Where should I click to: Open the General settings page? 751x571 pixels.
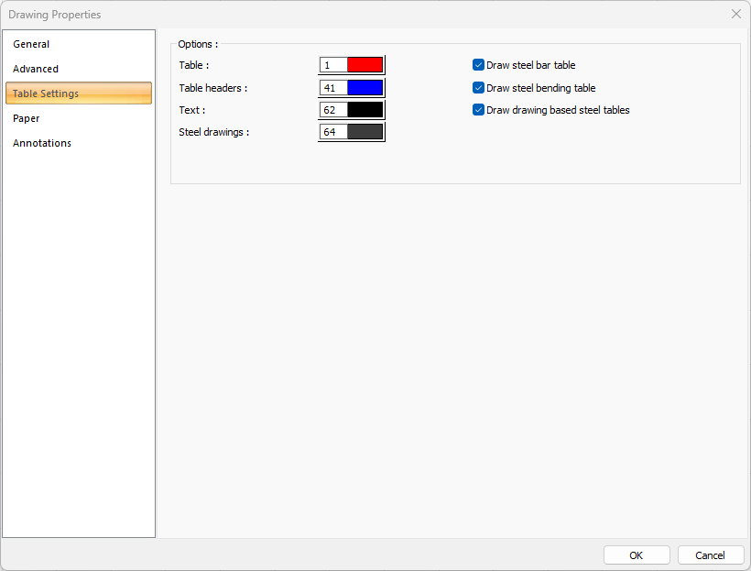(x=31, y=44)
